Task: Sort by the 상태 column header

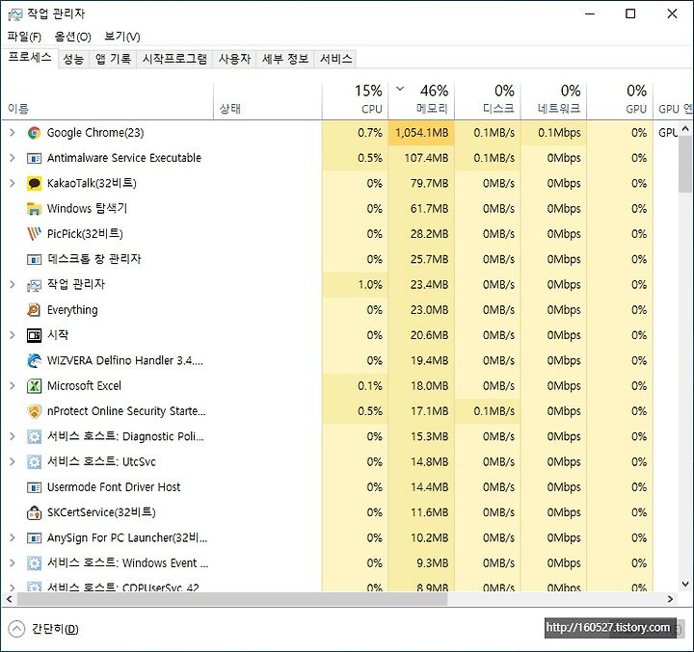Action: click(268, 100)
